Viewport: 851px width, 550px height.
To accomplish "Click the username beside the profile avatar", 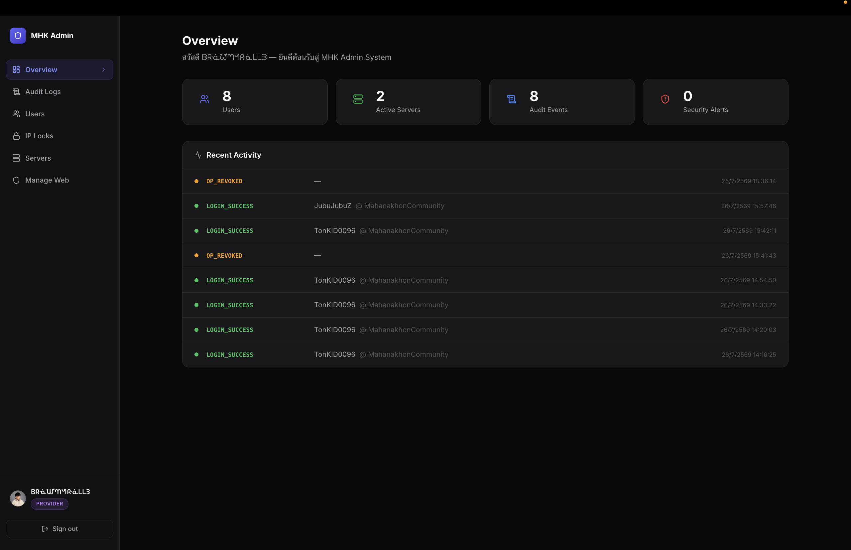I will tap(60, 492).
